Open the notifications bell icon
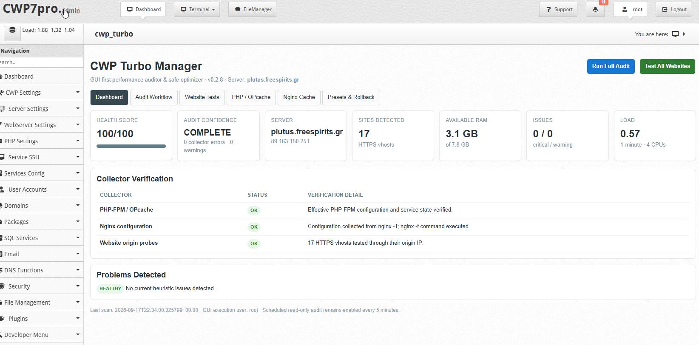Screen dimensions: 699x345 click(x=595, y=9)
